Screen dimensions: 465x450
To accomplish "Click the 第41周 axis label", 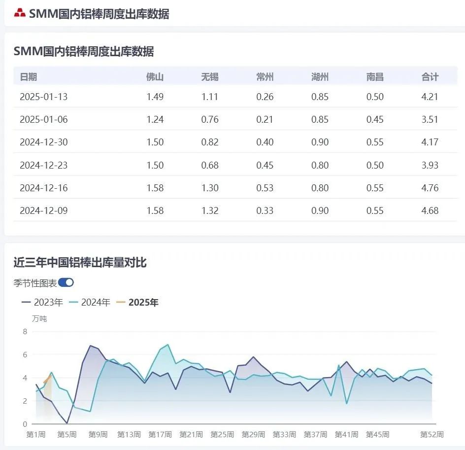I will [x=346, y=435].
